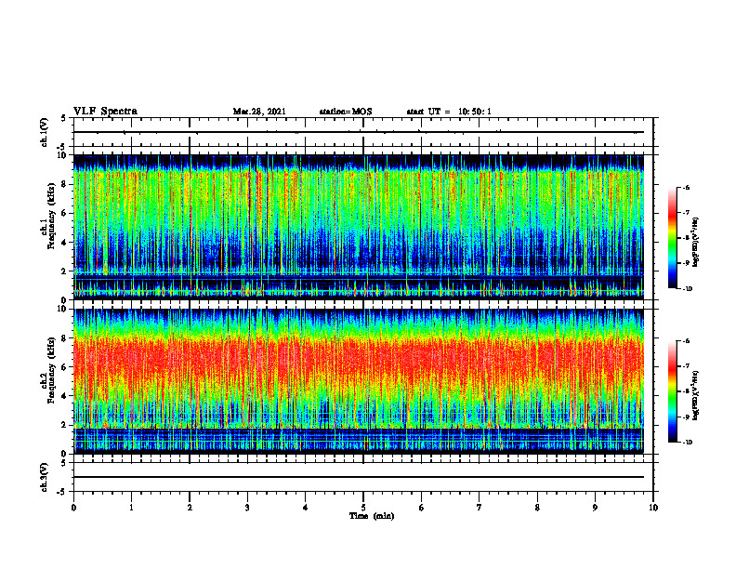This screenshot has height=569, width=736.
Task: Click the "9" minute tick label
Action: pyautogui.click(x=595, y=508)
